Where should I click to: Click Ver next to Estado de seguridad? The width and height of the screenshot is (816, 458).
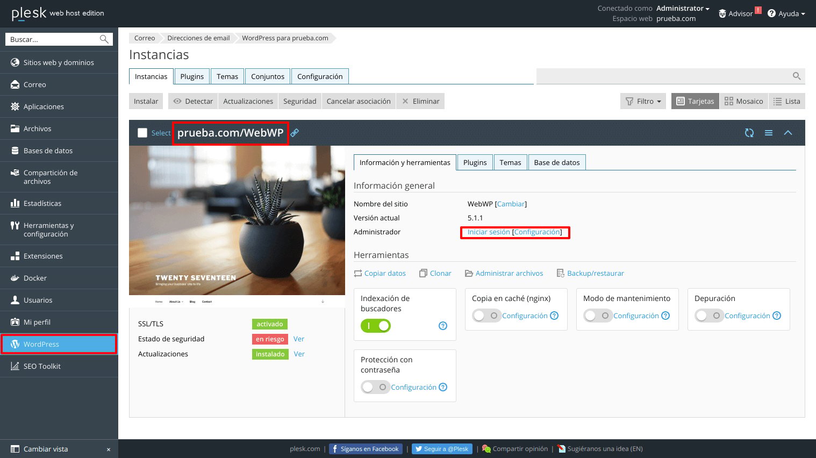point(299,339)
